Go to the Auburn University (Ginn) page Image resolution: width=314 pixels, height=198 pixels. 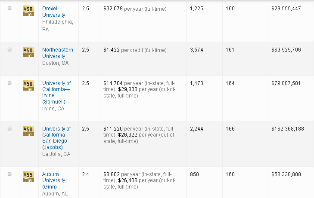click(53, 180)
